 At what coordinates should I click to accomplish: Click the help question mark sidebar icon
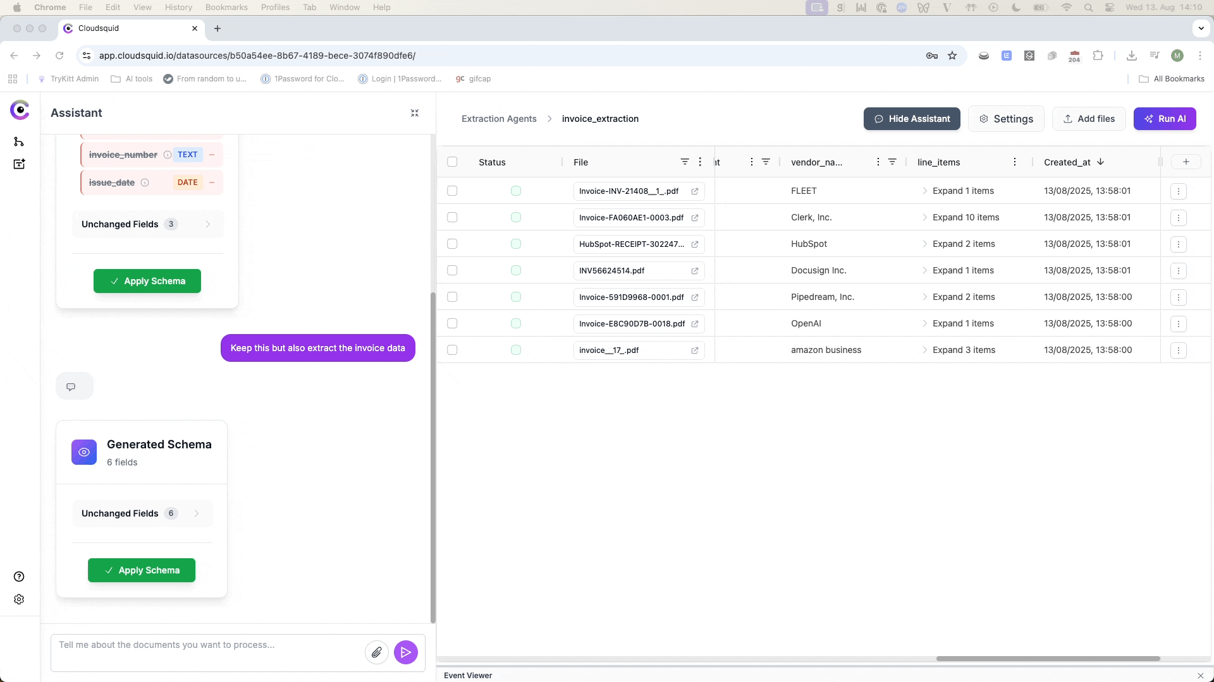click(19, 577)
